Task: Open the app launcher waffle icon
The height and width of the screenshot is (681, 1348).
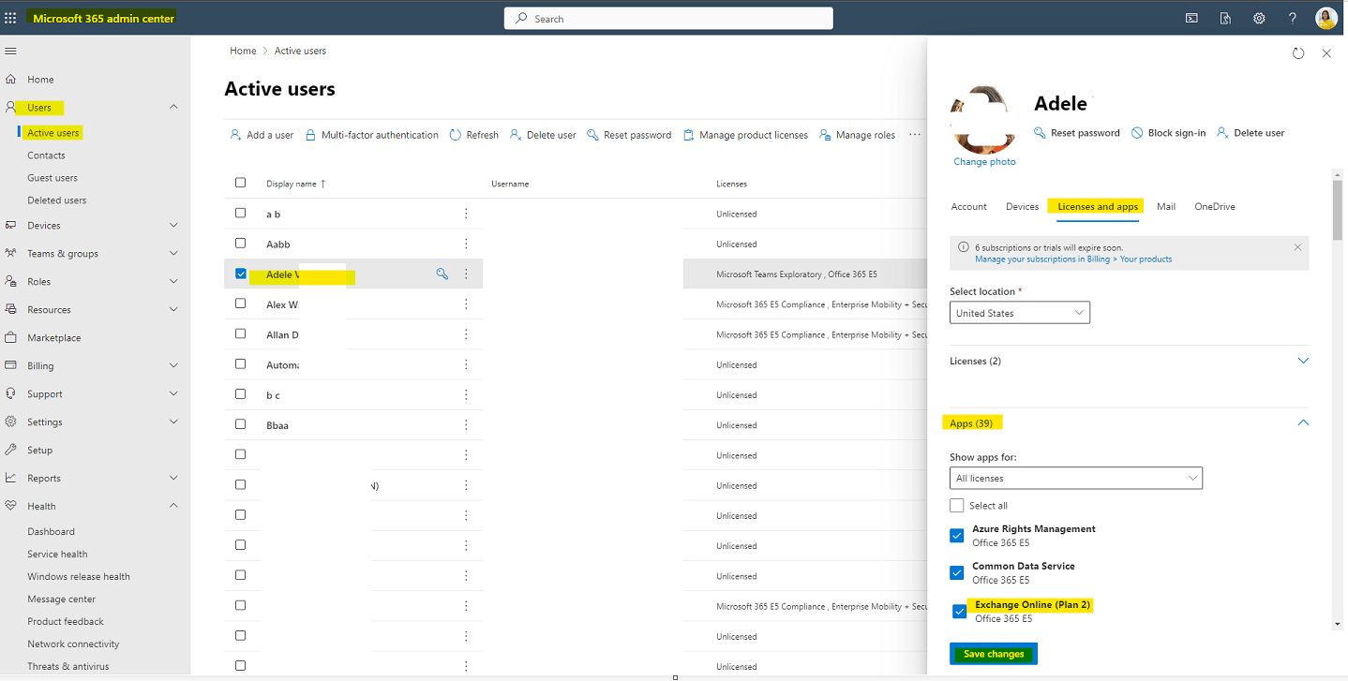Action: [x=10, y=18]
